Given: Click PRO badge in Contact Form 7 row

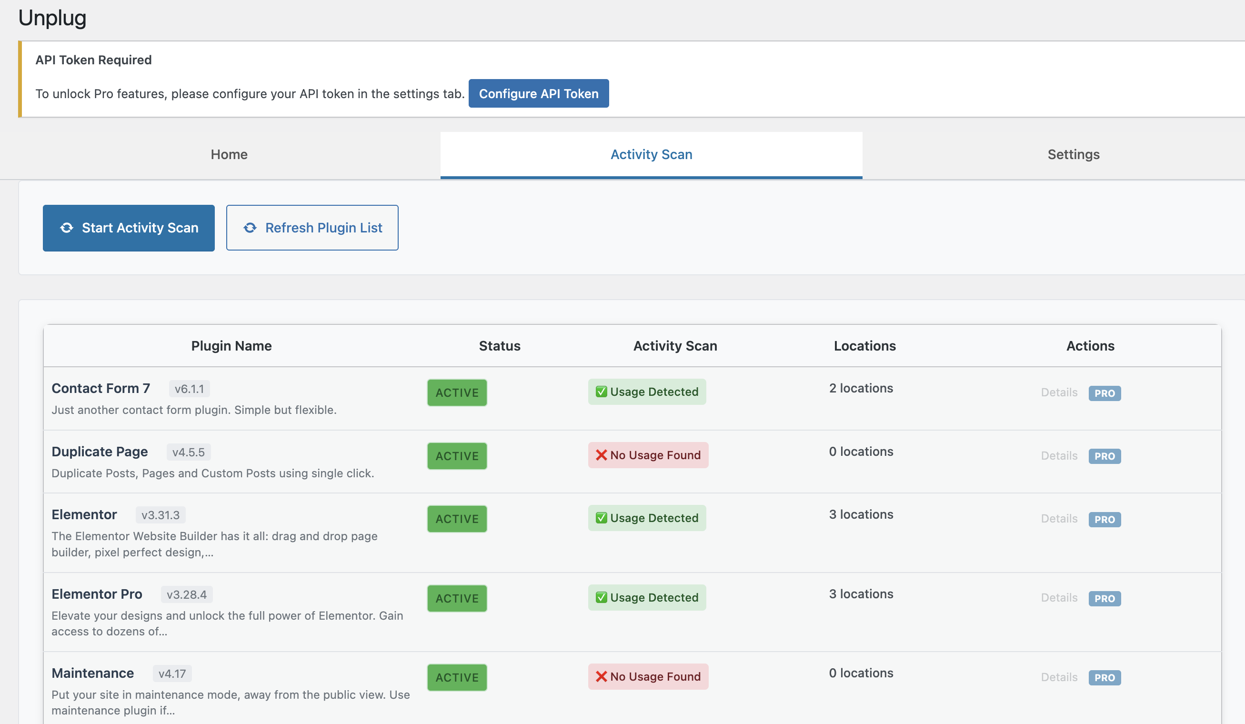Looking at the screenshot, I should tap(1104, 393).
